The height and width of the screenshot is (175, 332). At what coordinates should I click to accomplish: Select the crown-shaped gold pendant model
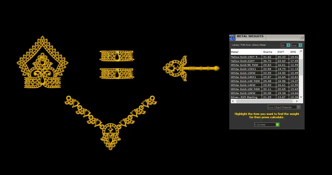click(42, 64)
